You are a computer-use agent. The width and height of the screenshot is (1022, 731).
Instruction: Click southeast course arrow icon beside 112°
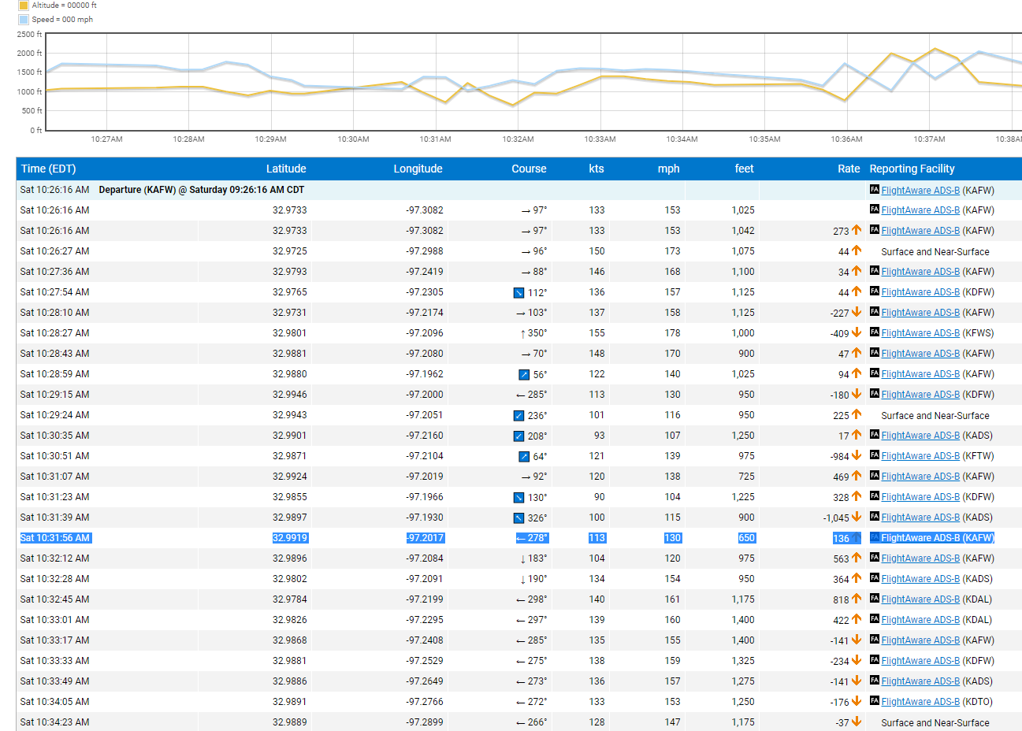[518, 293]
